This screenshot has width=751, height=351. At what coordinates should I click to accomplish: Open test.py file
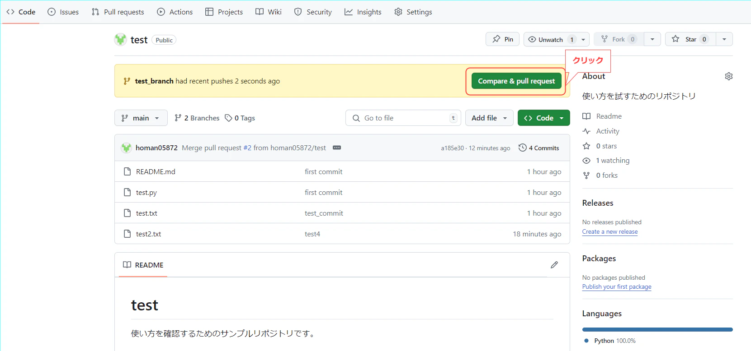click(146, 192)
